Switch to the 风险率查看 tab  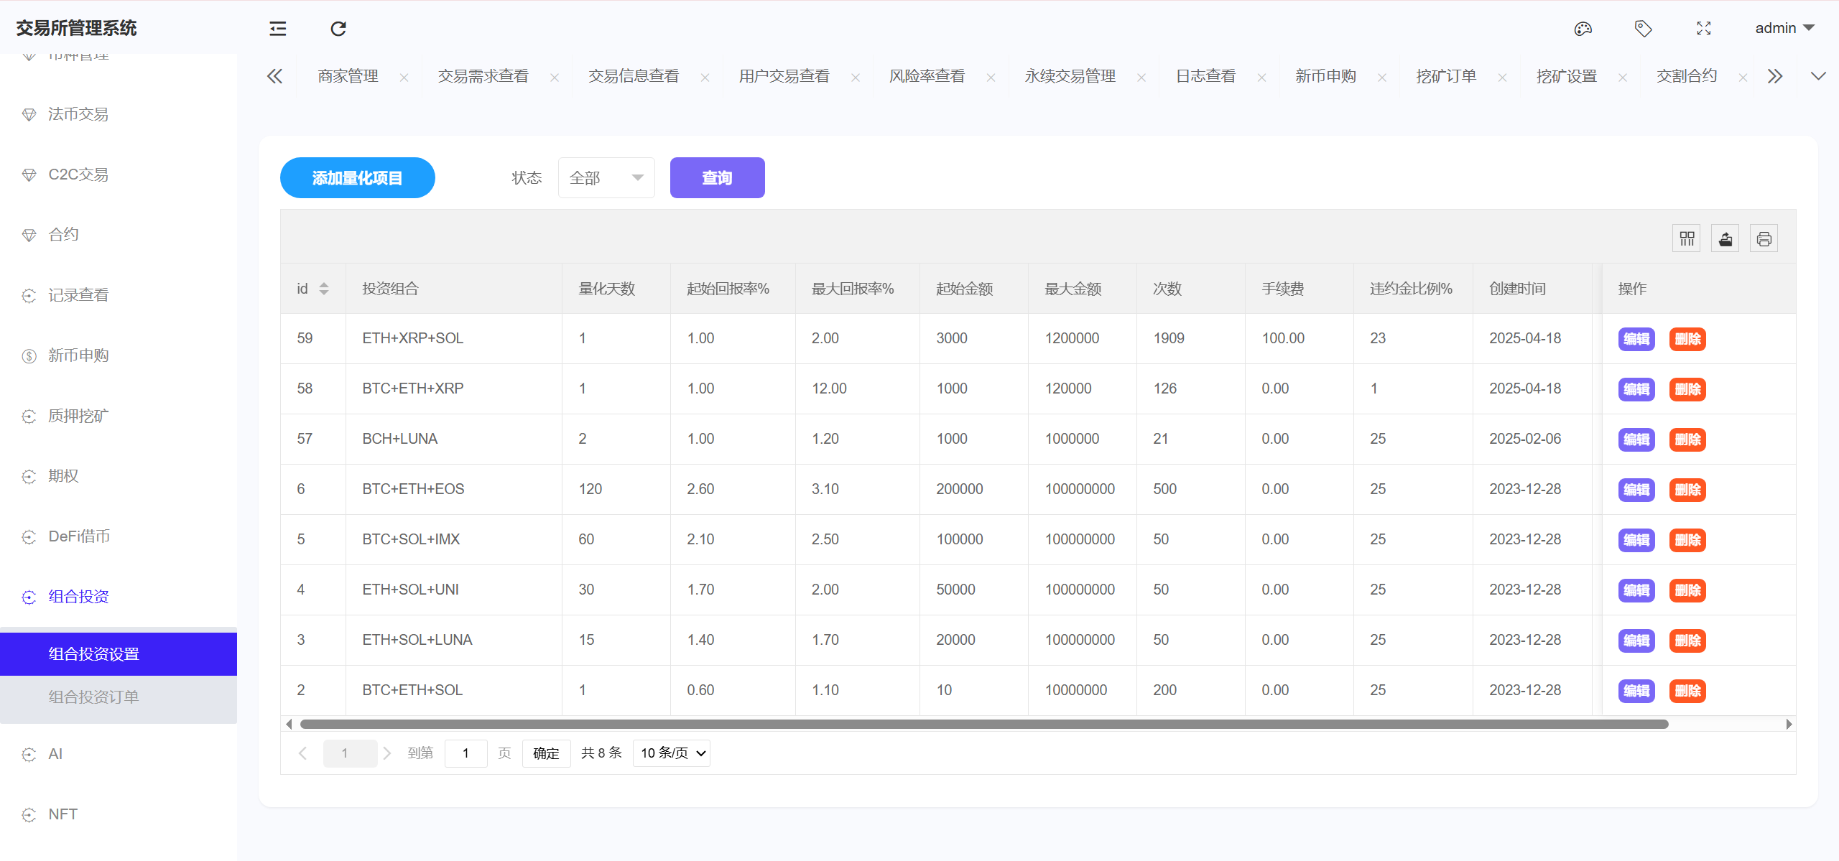(927, 76)
